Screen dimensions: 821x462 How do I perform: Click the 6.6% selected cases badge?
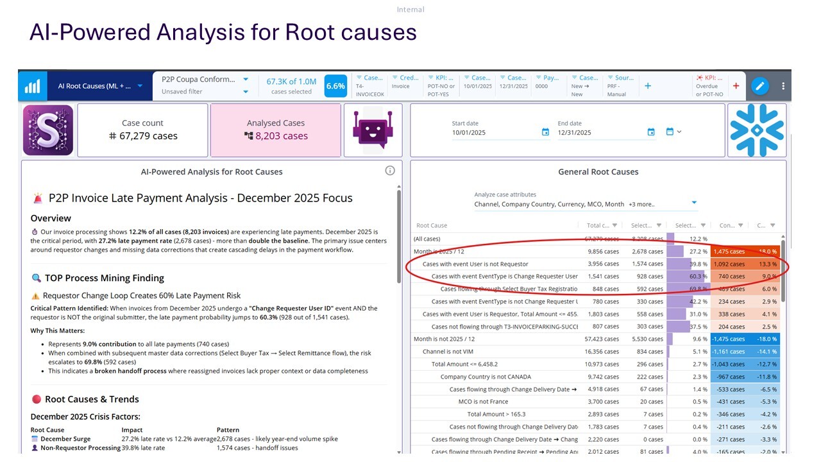point(335,86)
